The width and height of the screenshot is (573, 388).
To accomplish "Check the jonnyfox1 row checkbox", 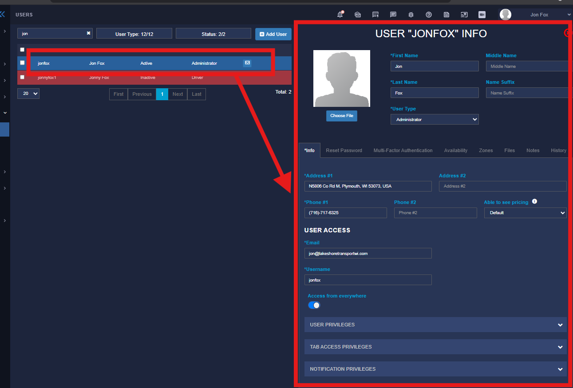I will (22, 77).
